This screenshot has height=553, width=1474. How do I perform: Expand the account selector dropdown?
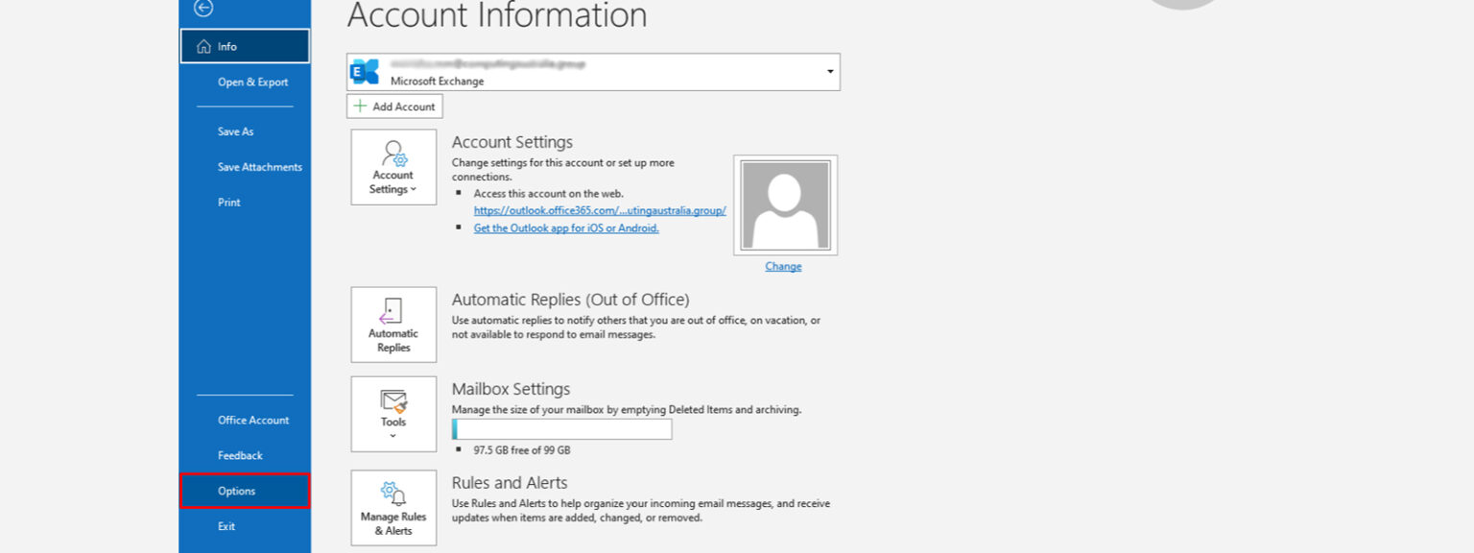click(x=829, y=72)
